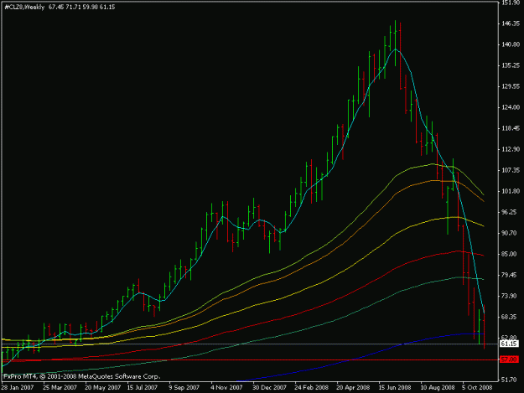Click the 24 Feb 2008 date label
This screenshot has width=524, height=393.
(311, 388)
